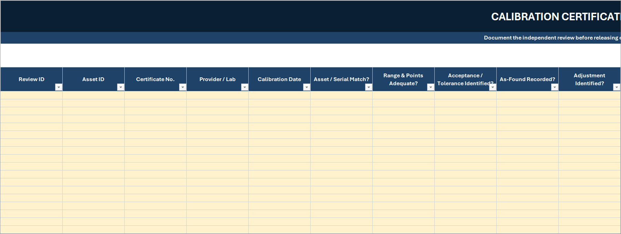Expand Acceptance / Tolerance Identified? filter arrow
Viewport: 621px width, 234px height.
pyautogui.click(x=493, y=87)
